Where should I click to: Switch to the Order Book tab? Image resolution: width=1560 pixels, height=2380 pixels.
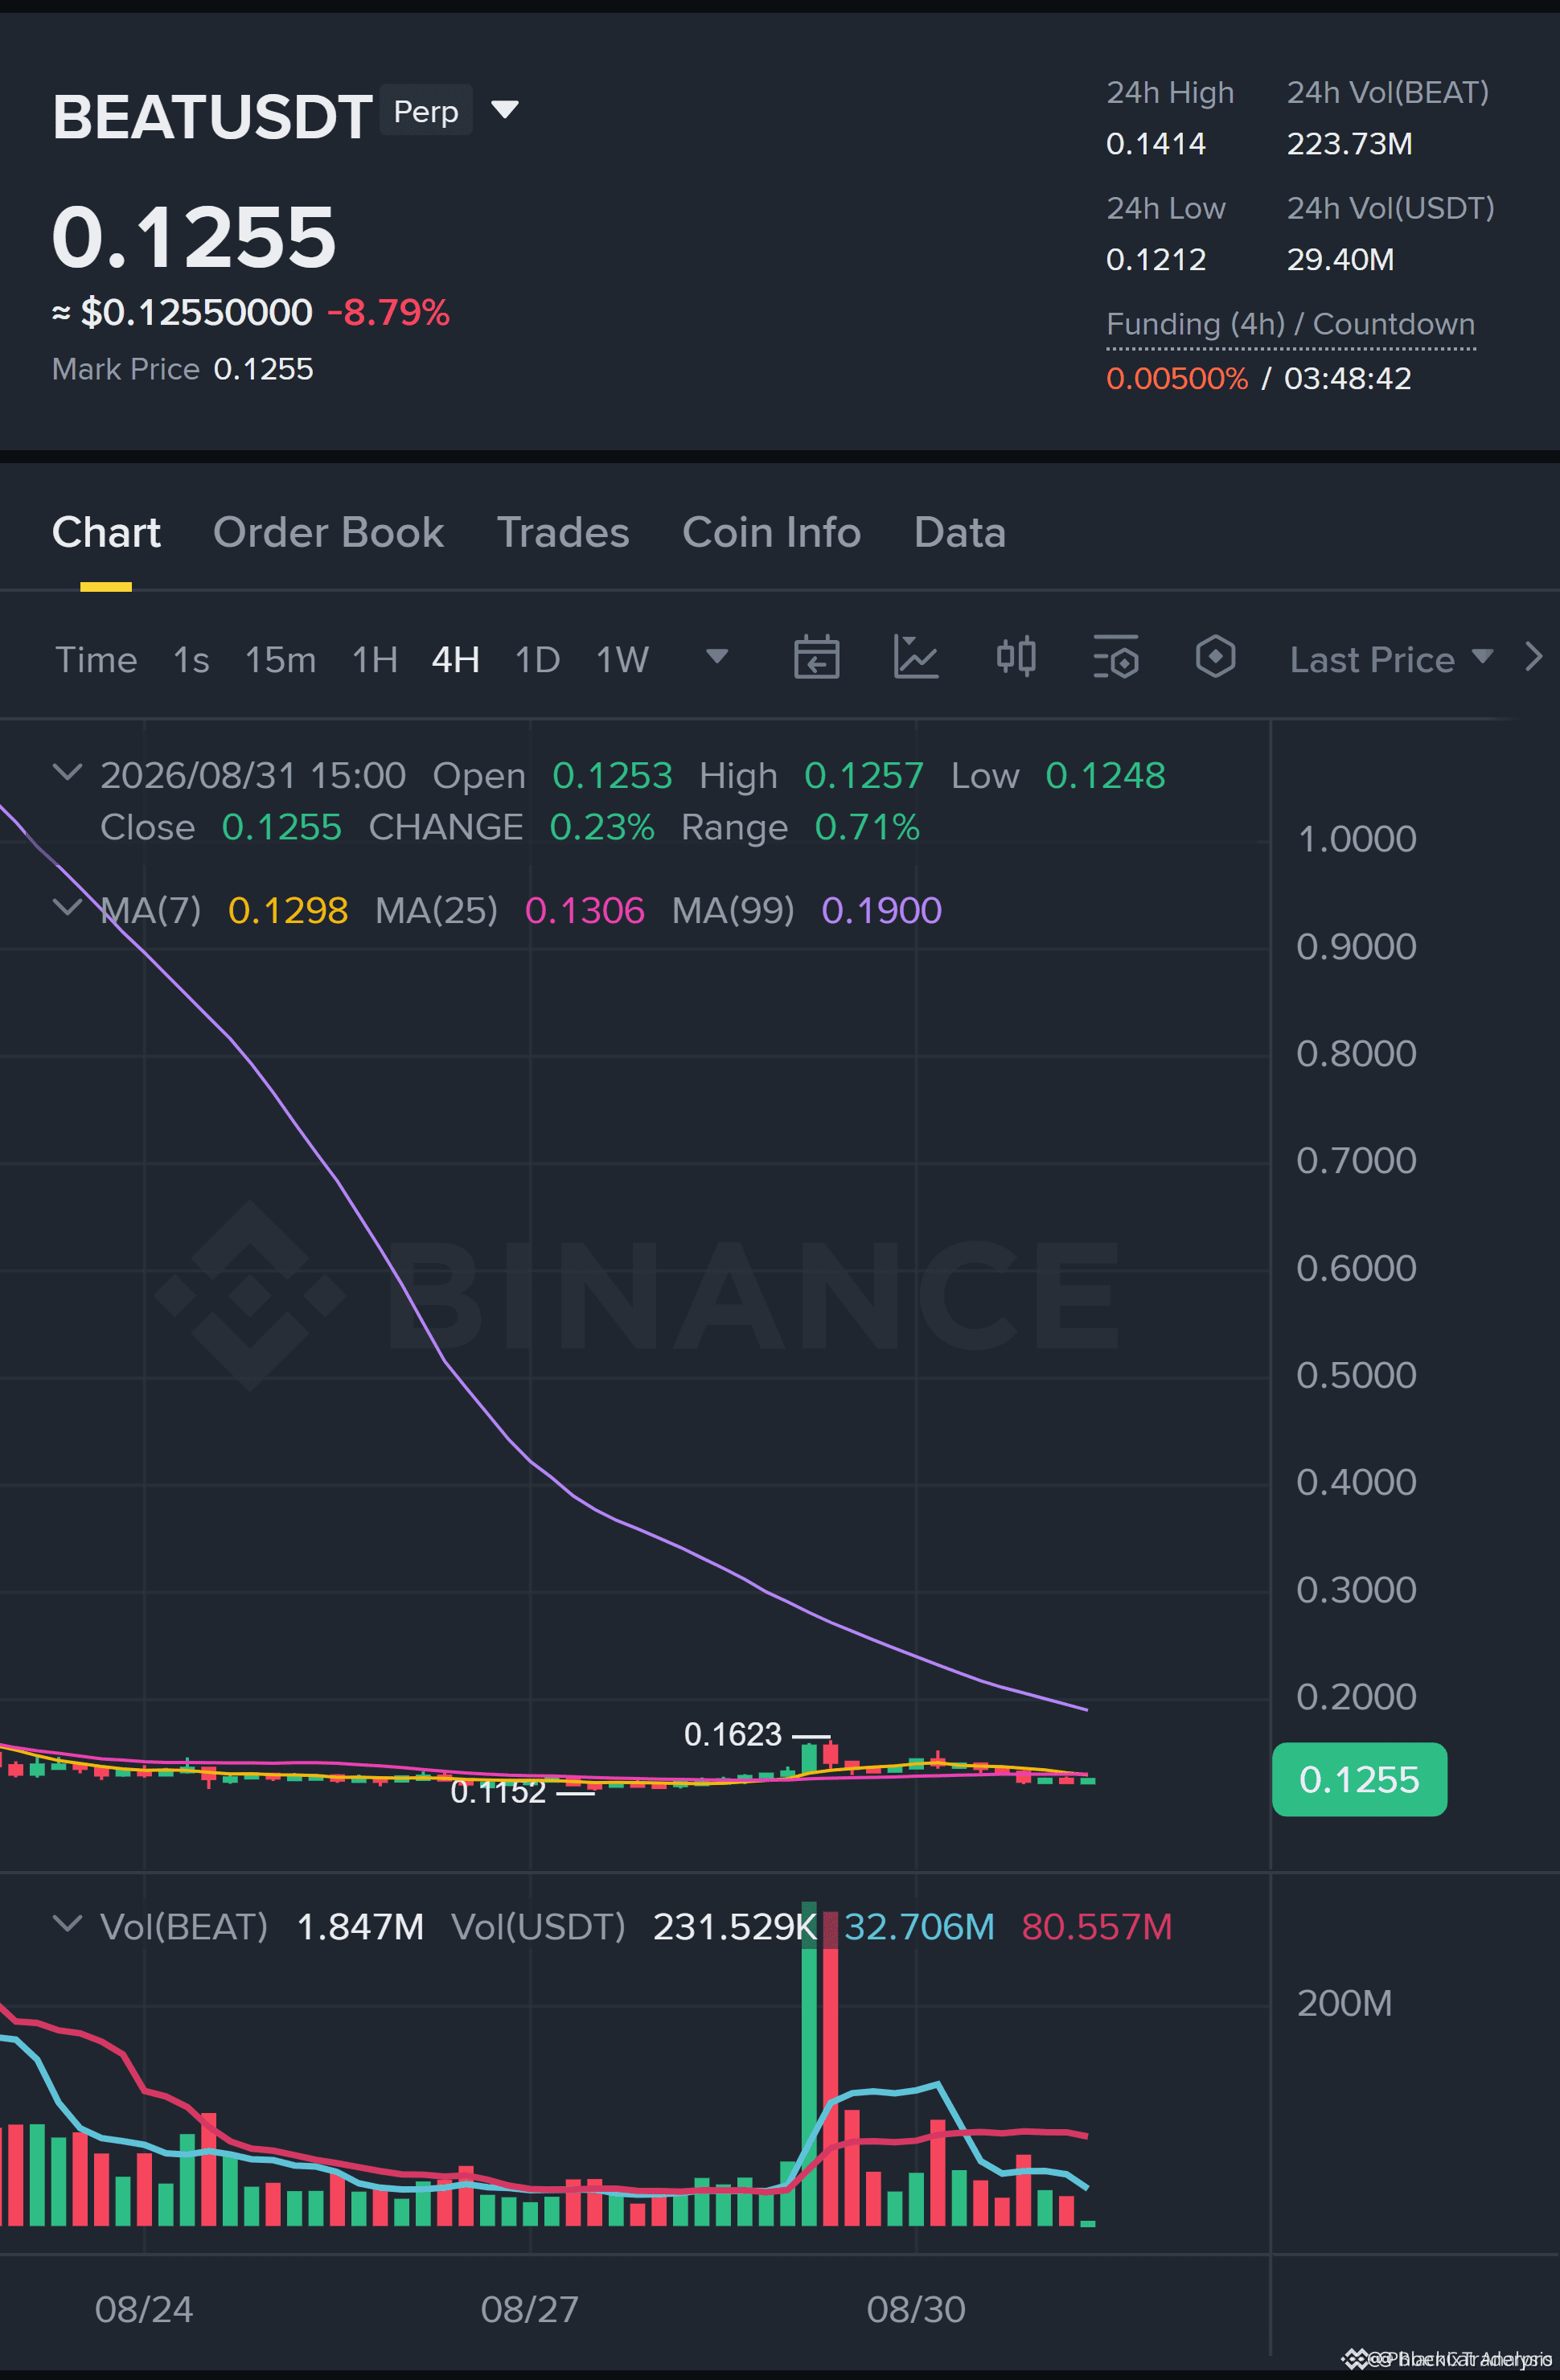(x=328, y=532)
